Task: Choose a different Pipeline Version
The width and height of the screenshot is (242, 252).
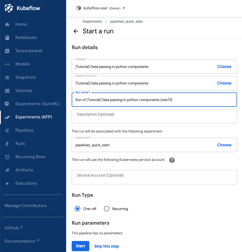Action: click(224, 83)
